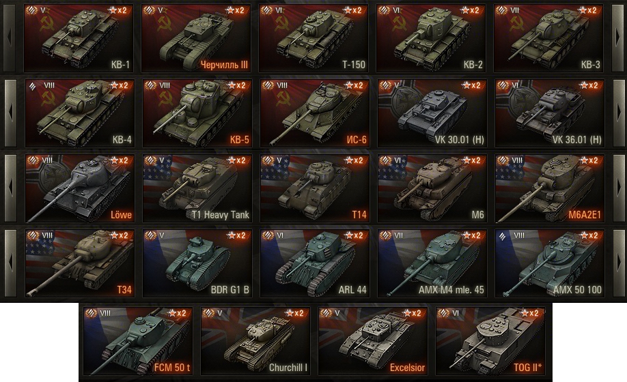Advance first carousel row with right arrow
This screenshot has width=627, height=382.
(618, 38)
